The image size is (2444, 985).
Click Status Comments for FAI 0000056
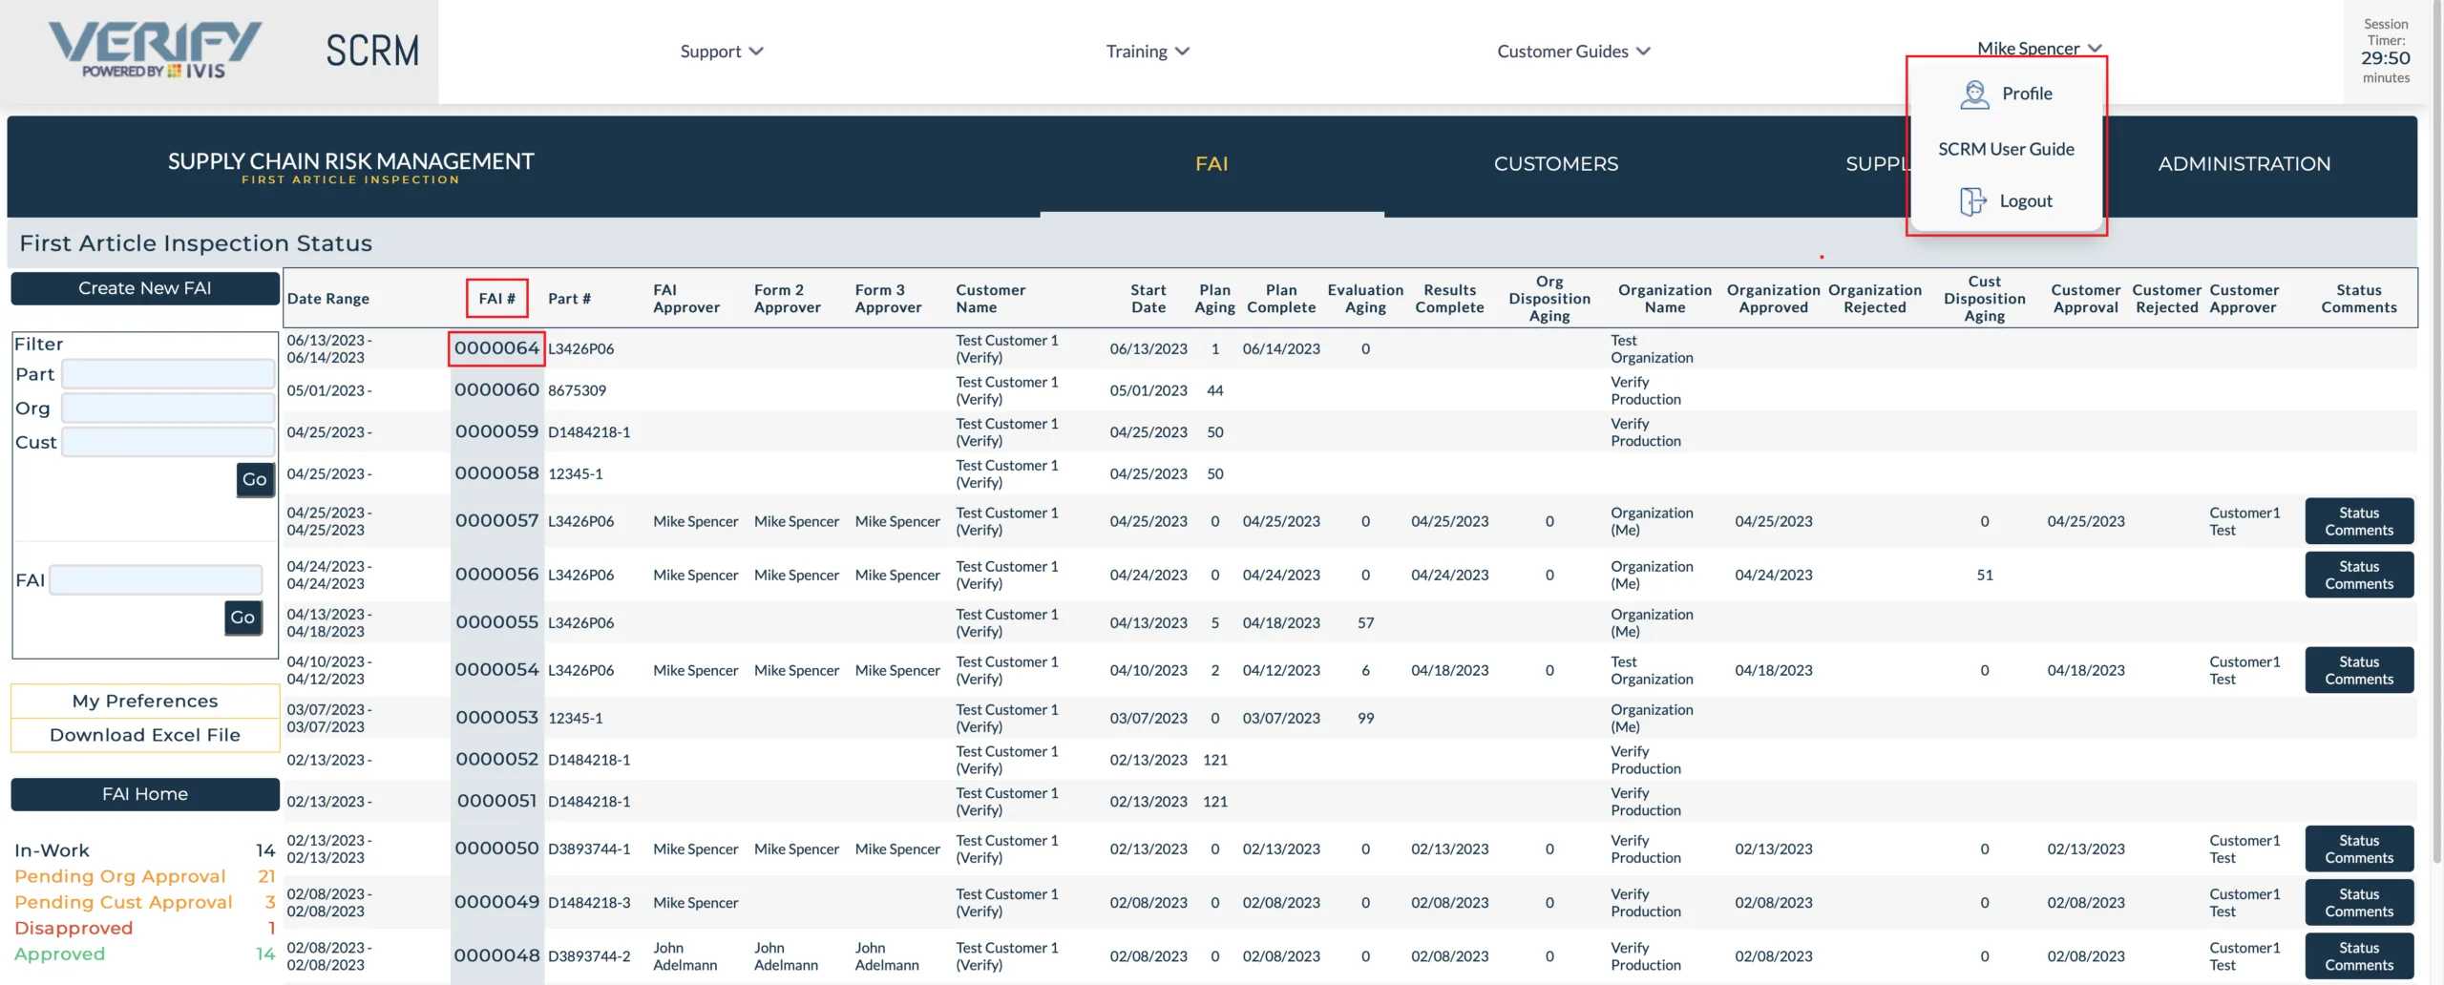(x=2359, y=575)
